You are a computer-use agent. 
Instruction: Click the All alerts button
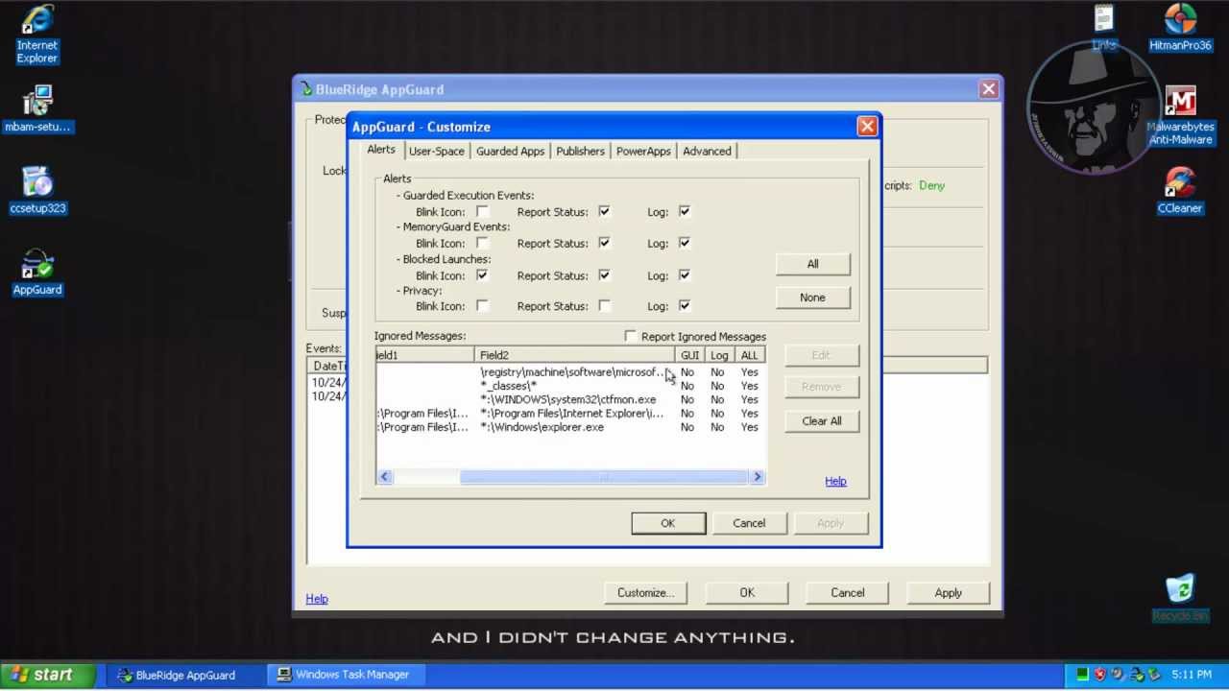coord(812,264)
